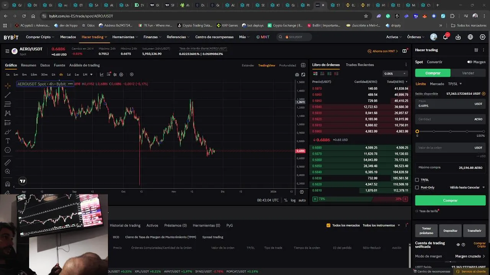
Task: Enable the Post-Only checkbox
Action: [417, 188]
